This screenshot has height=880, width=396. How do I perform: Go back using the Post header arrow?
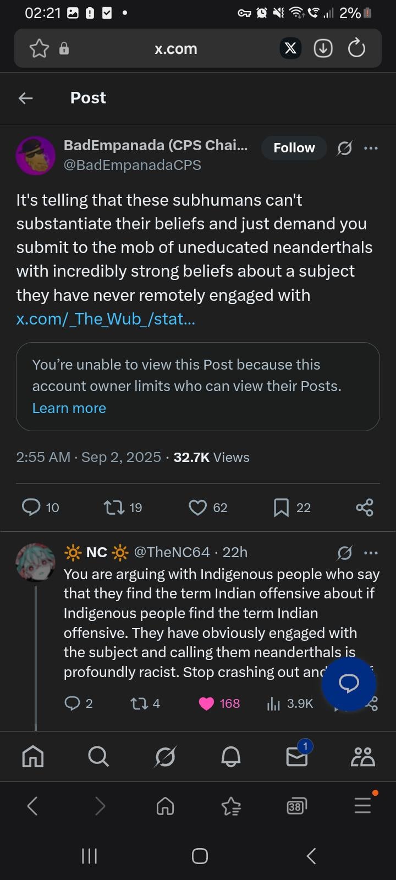tap(26, 98)
